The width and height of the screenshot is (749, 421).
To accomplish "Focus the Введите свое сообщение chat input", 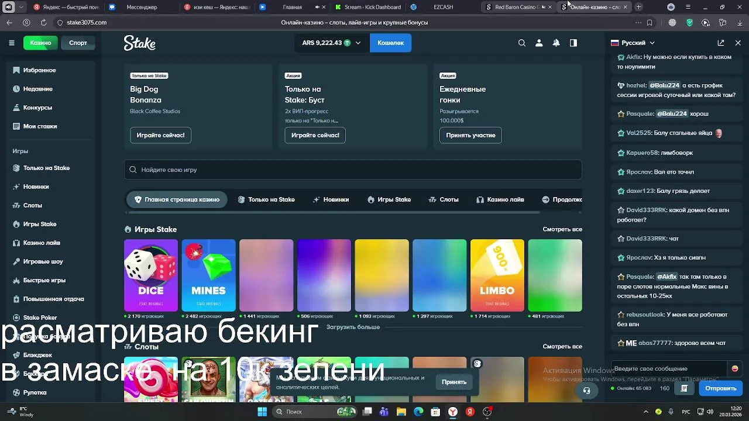I will [669, 368].
